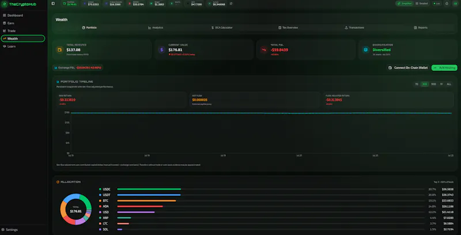The height and width of the screenshot is (235, 461).
Task: Click the Portfolio ticker chip showing $176.81
Action: pos(70,3)
